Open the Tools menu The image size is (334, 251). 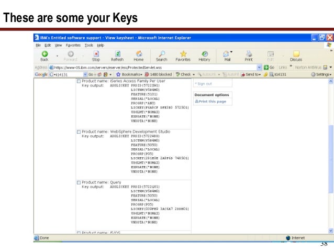[88, 45]
